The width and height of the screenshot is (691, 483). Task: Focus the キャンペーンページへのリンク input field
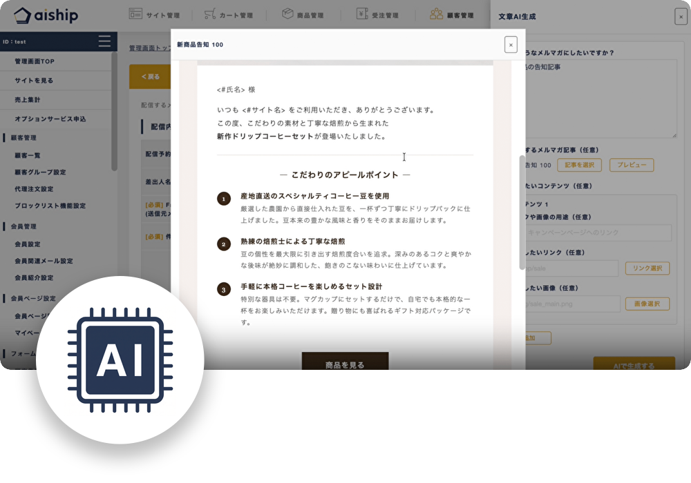(x=598, y=233)
